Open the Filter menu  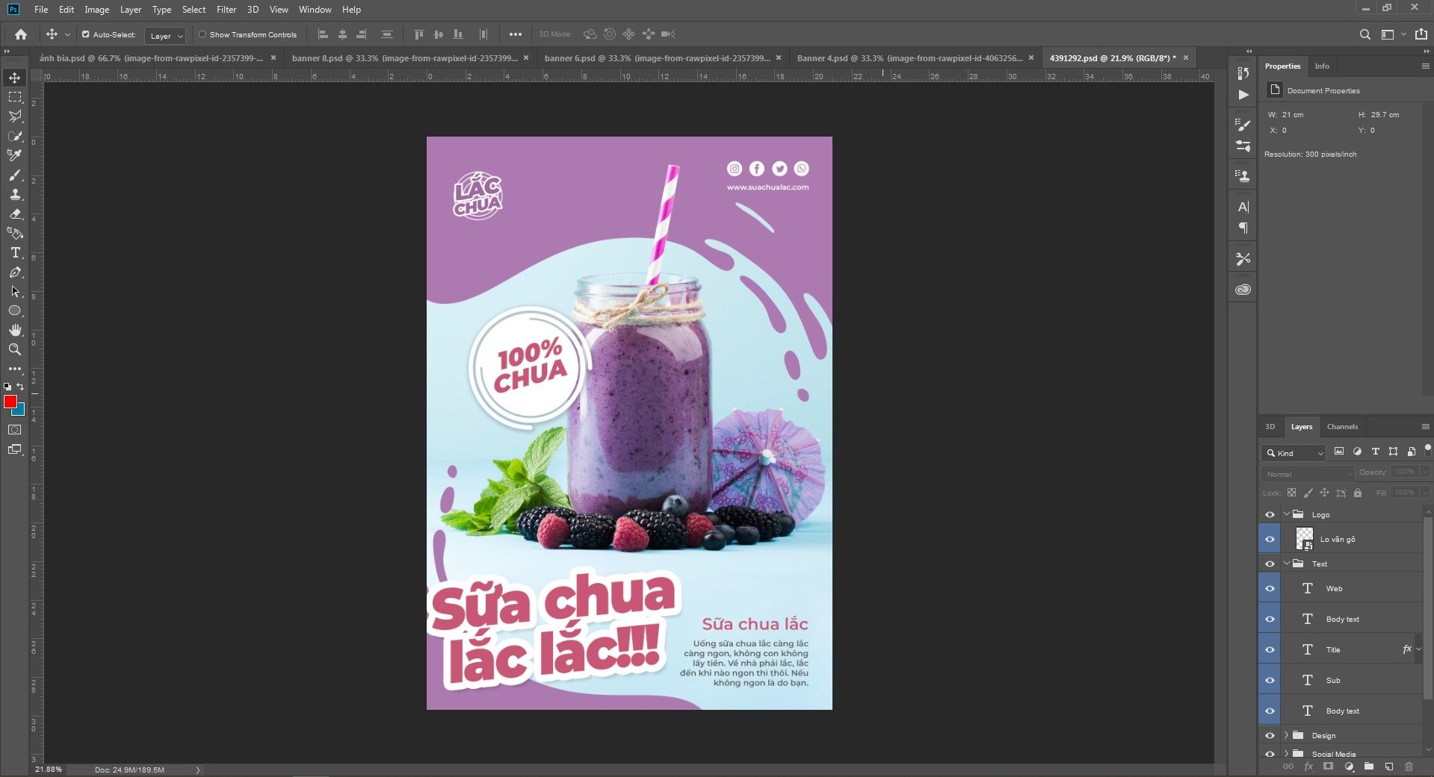pos(226,10)
